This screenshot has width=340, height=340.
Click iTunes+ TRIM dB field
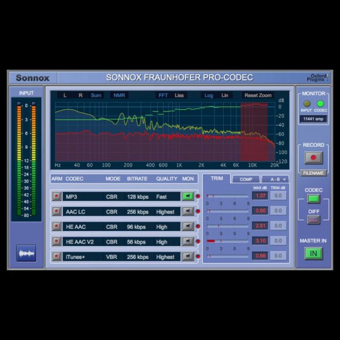pyautogui.click(x=278, y=256)
